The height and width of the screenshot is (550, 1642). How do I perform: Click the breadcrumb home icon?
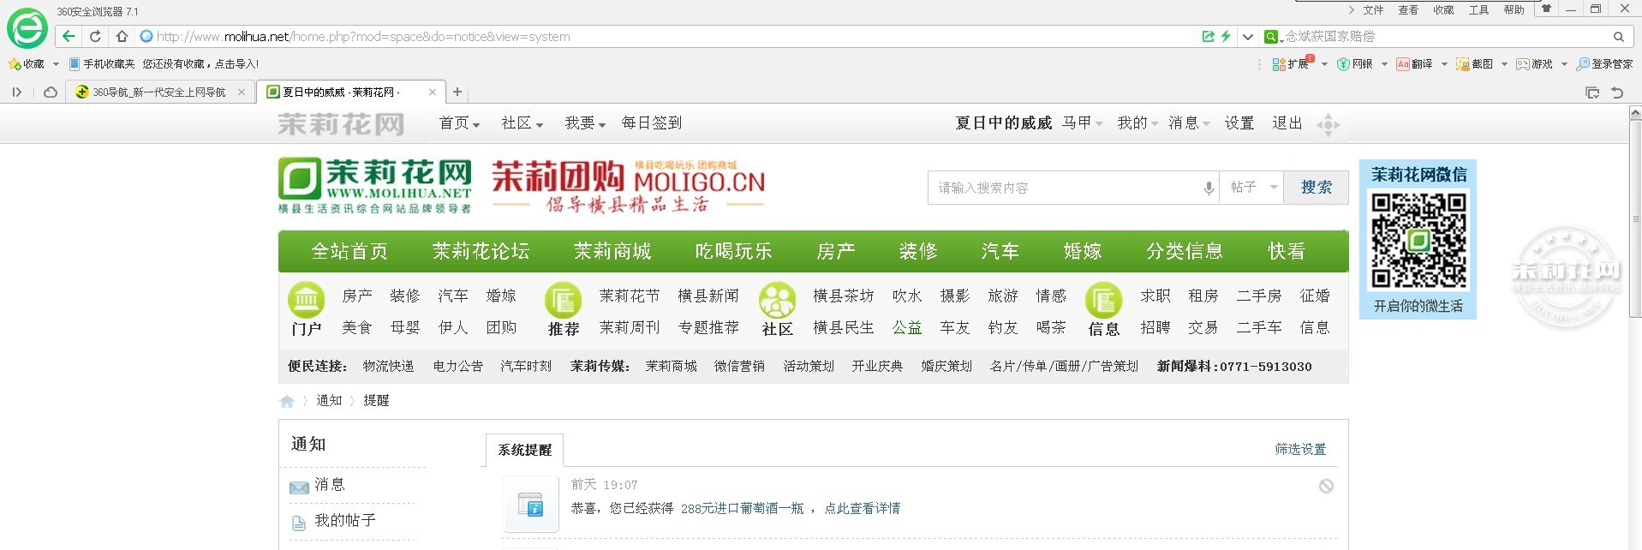coord(287,401)
